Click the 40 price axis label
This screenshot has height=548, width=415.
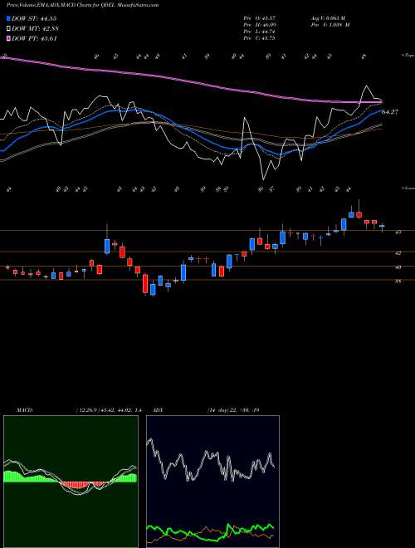(x=398, y=267)
